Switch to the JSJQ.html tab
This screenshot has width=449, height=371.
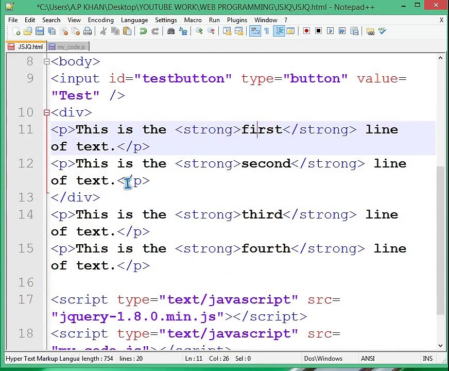pos(26,47)
